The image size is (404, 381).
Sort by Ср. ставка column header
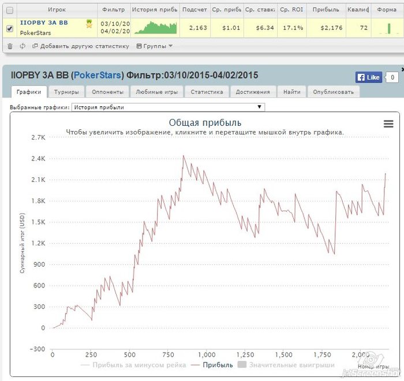pyautogui.click(x=260, y=10)
